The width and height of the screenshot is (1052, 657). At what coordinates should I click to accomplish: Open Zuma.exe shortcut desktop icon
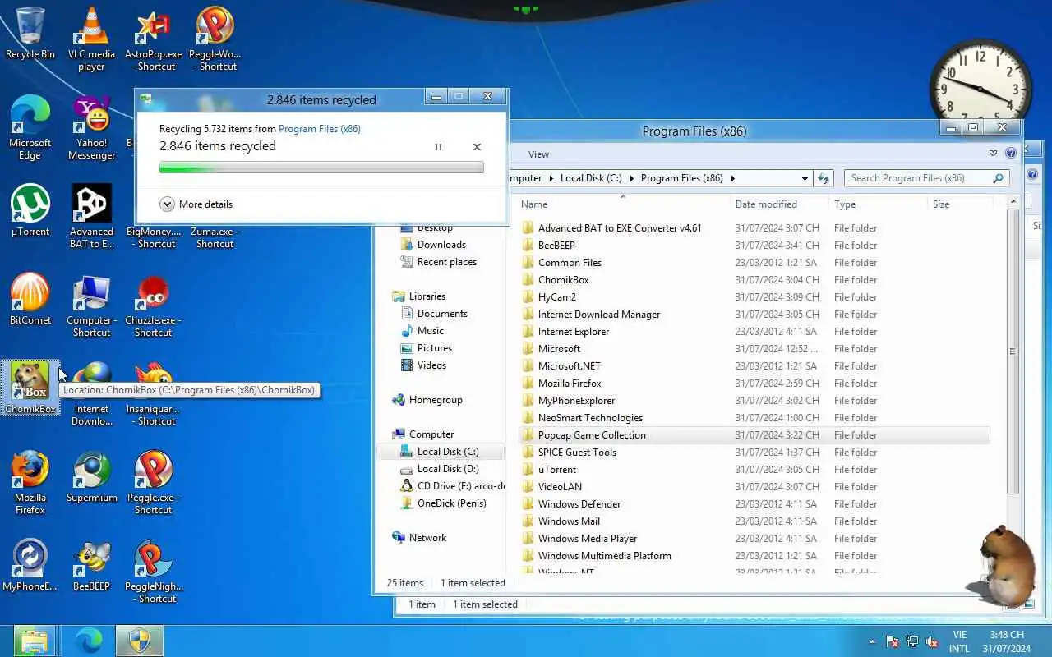[215, 237]
